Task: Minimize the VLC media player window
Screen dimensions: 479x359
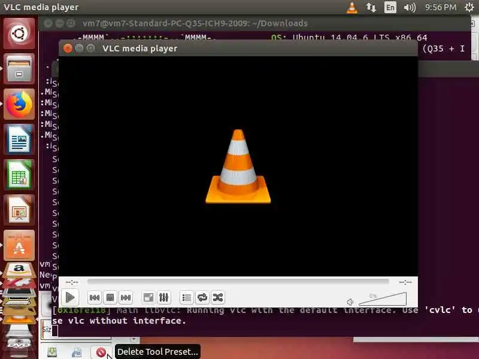Action: pos(80,48)
